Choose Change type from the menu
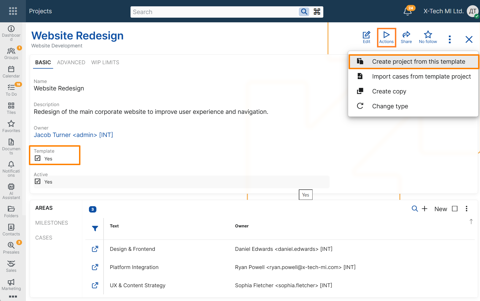 tap(413, 106)
